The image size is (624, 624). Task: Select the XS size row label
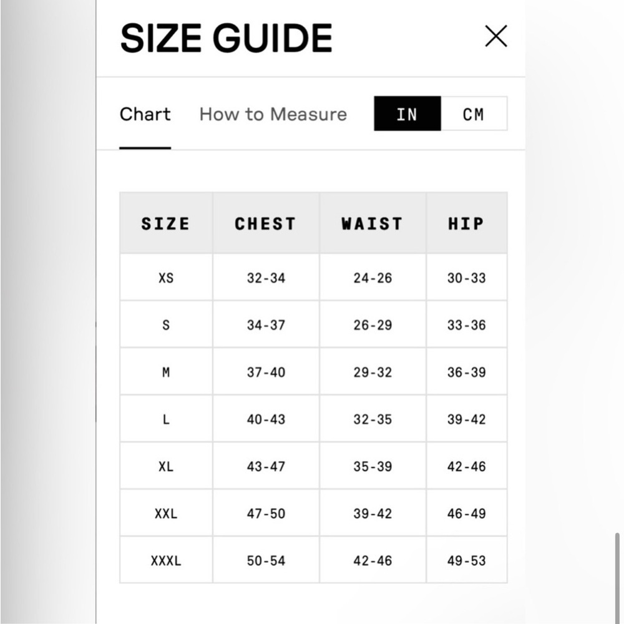[166, 278]
